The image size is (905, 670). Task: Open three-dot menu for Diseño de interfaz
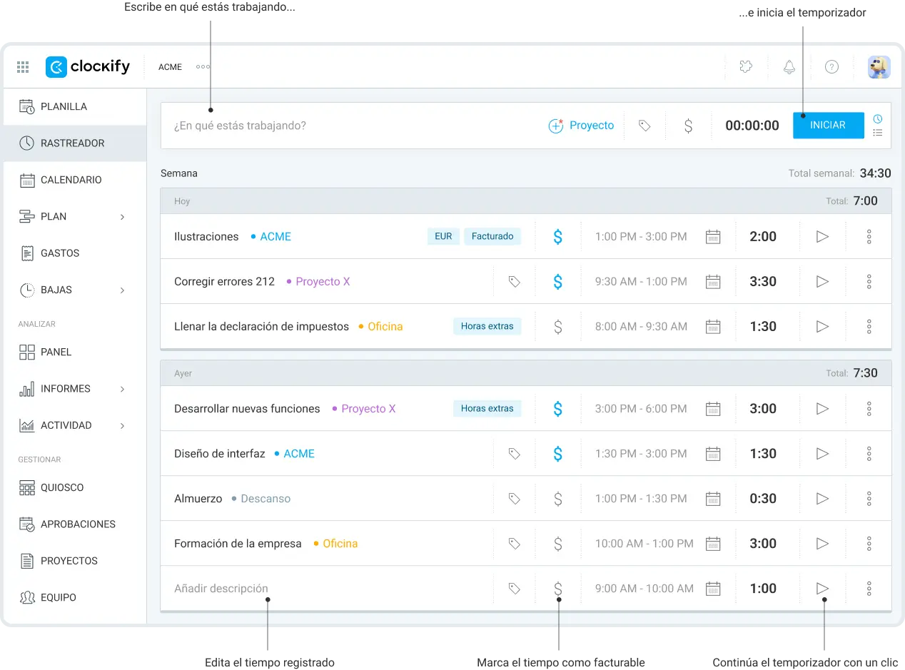point(869,454)
